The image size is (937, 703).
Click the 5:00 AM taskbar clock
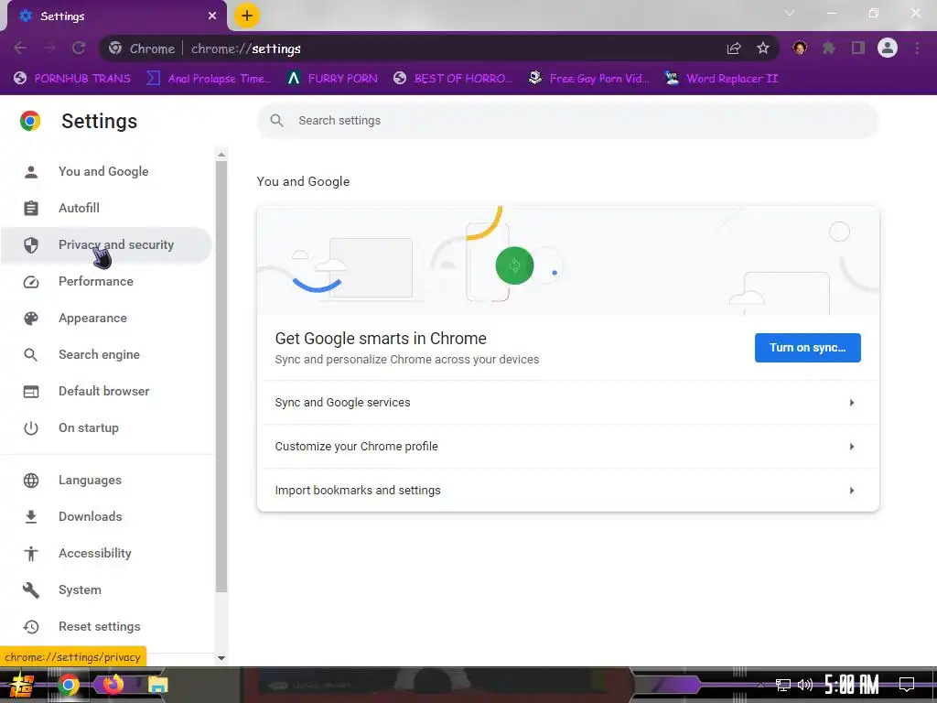(852, 684)
